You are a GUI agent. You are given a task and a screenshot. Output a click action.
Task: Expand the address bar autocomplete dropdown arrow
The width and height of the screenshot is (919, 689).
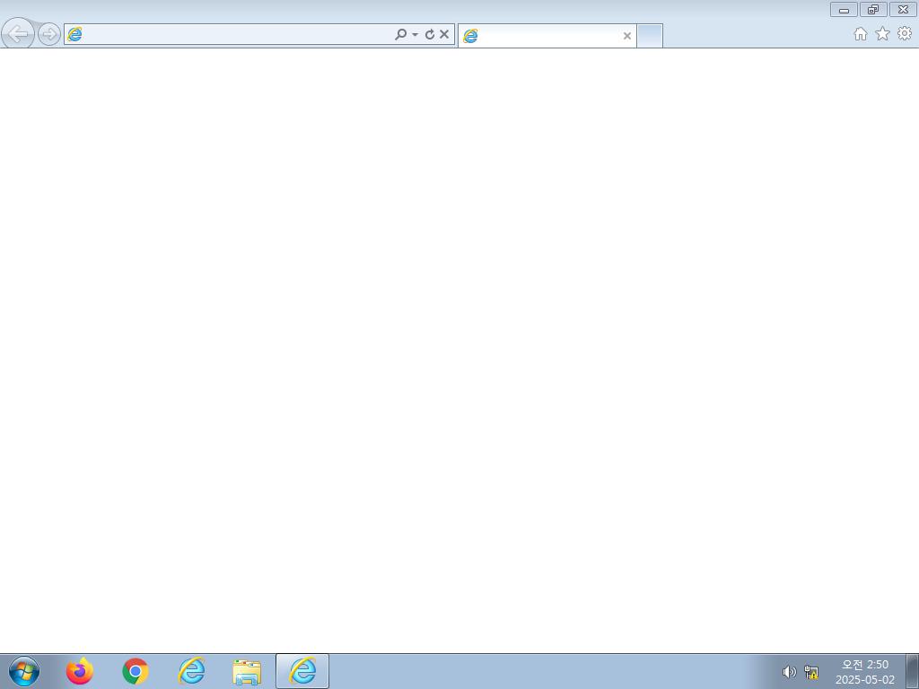415,35
